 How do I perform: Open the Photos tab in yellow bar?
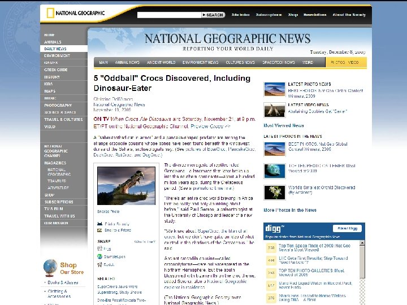coord(337,63)
